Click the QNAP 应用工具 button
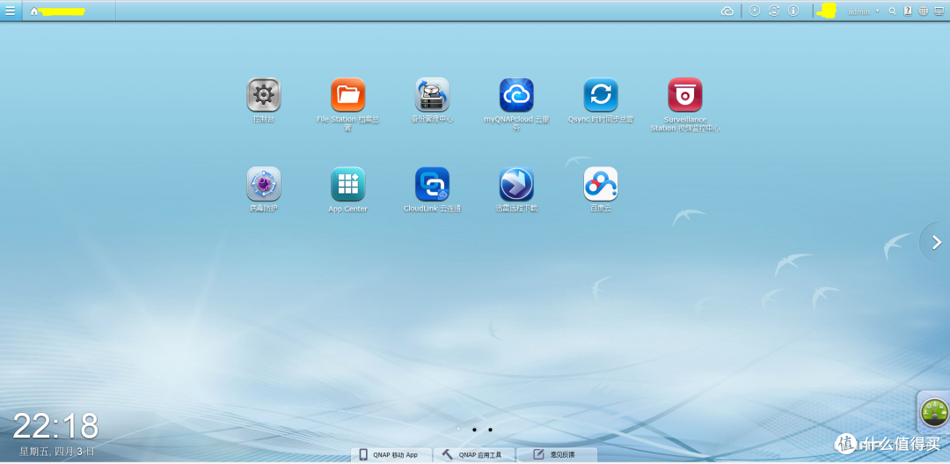 tap(474, 455)
